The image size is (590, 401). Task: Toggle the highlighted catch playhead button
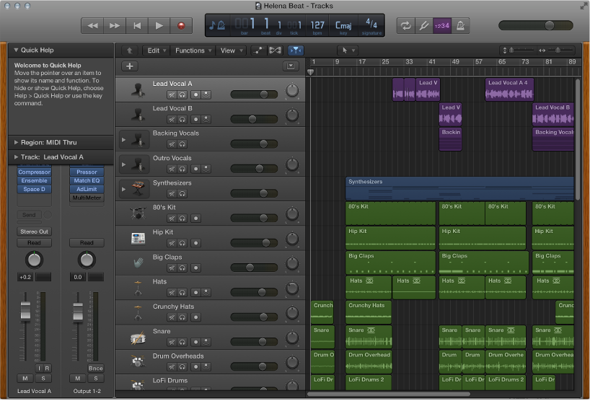(296, 50)
